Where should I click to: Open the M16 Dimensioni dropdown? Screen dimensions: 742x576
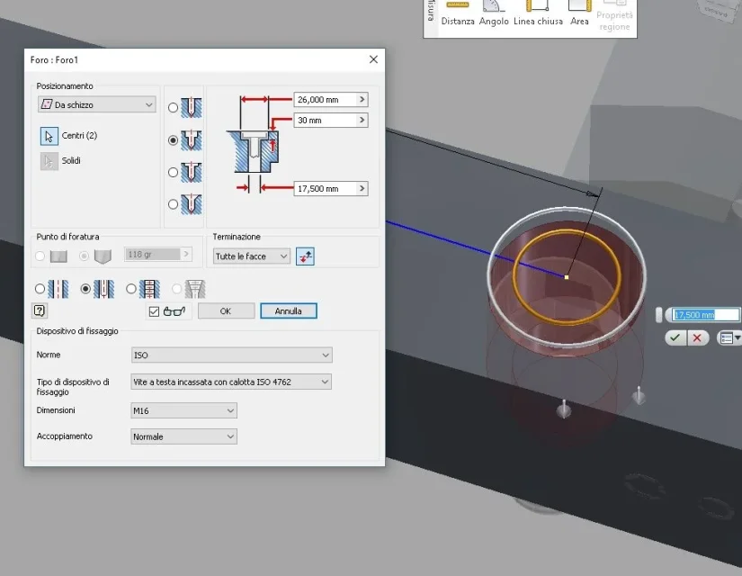tap(183, 410)
